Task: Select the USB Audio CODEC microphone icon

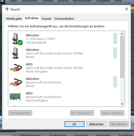Action: (x=15, y=39)
